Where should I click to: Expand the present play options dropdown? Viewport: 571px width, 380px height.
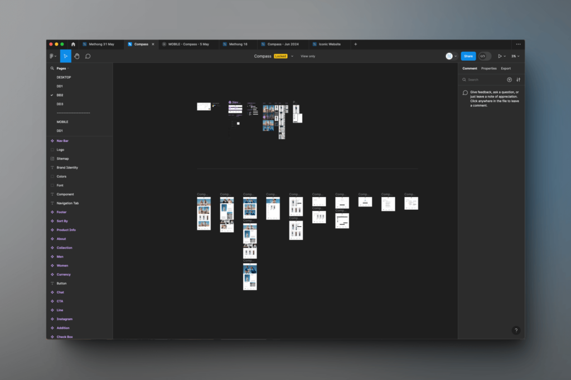[505, 56]
